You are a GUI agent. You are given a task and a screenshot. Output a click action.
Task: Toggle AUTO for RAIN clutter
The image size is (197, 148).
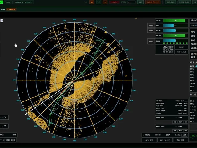(151, 31)
